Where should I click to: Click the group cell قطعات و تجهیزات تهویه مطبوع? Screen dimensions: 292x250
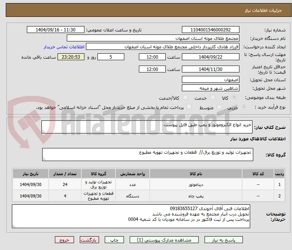click(x=98, y=196)
